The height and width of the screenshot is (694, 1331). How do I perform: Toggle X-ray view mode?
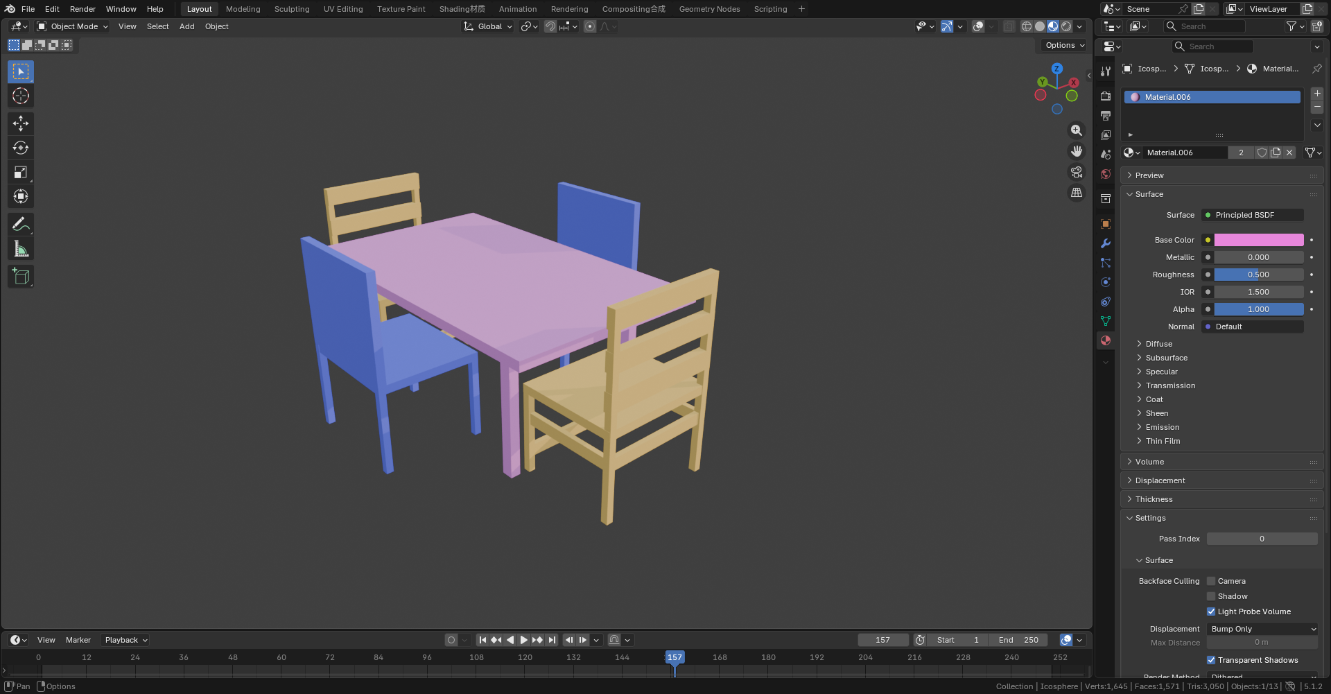pos(1009,26)
